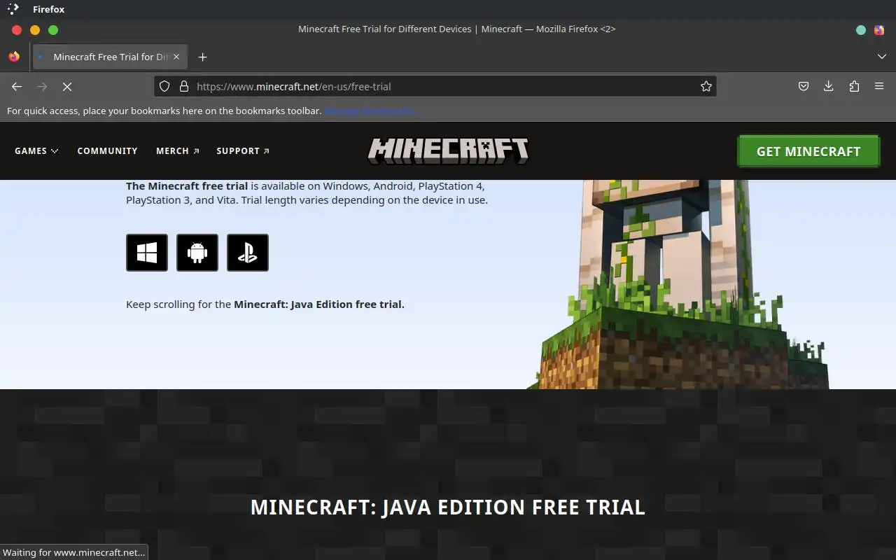The height and width of the screenshot is (560, 896).
Task: Open the tracking protection shield icon
Action: point(164,86)
